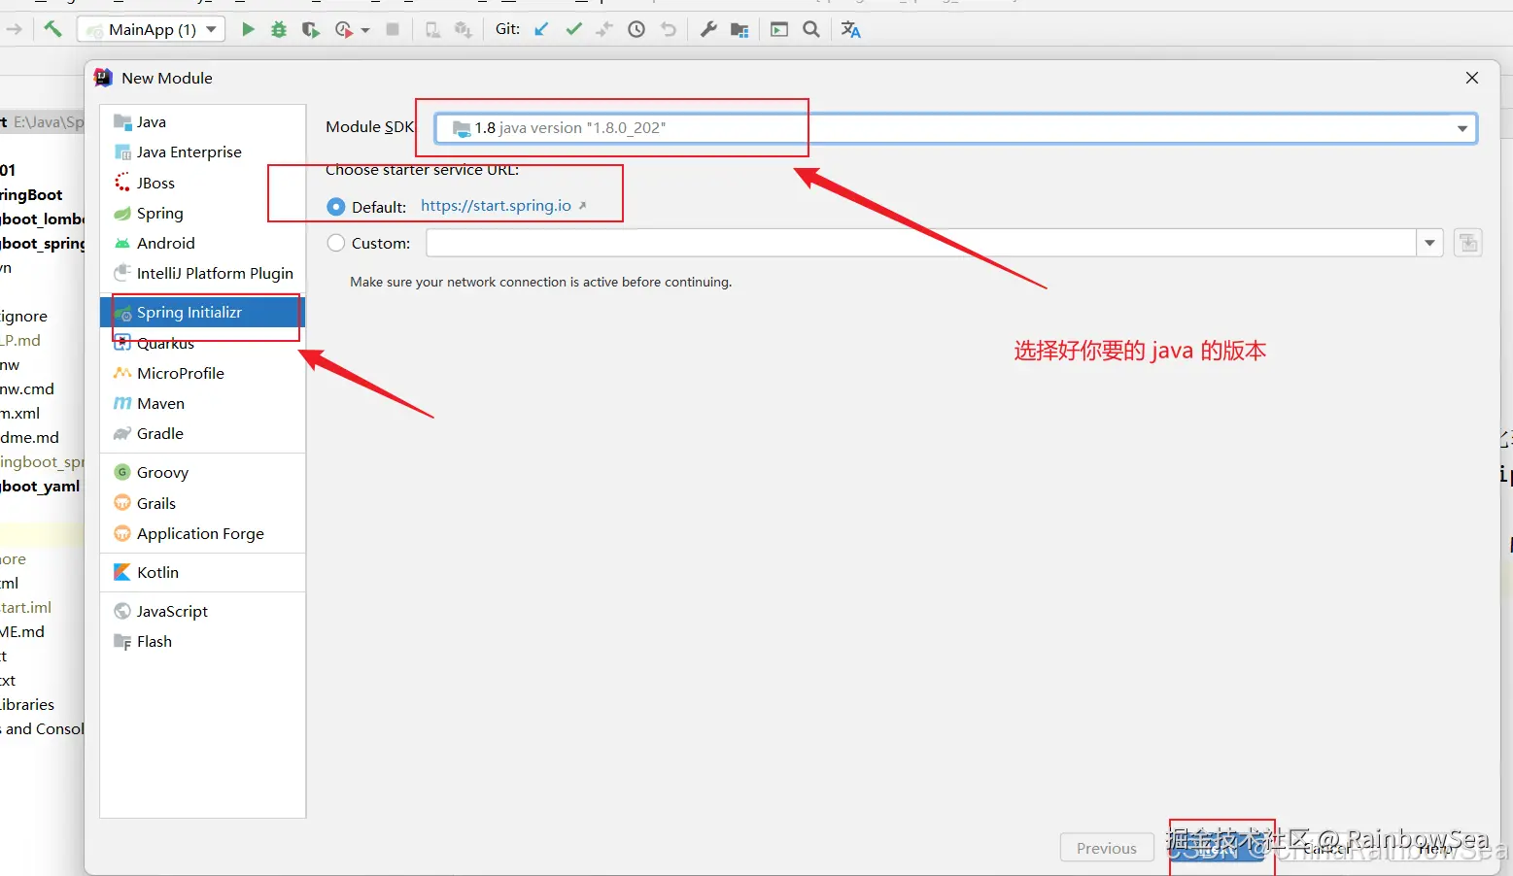1513x876 pixels.
Task: Open Search Everywhere magnifier icon
Action: (811, 29)
